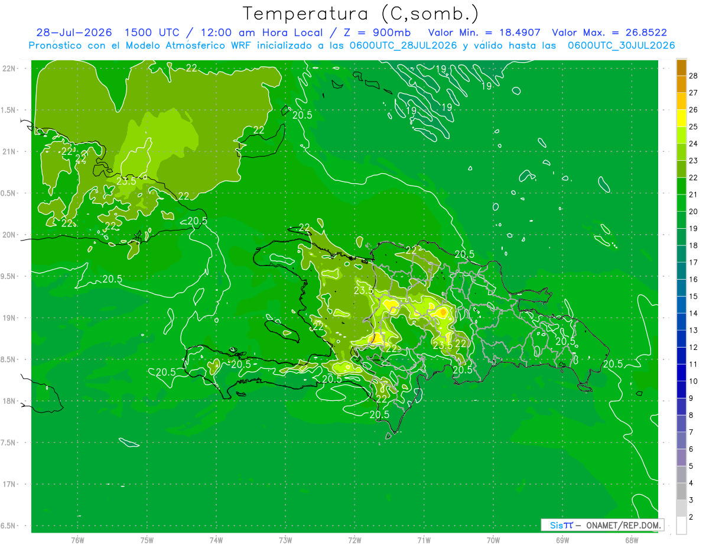Select the green colorbar segment between 20 and 21
Viewport: 709px width, 548px height.
click(681, 203)
